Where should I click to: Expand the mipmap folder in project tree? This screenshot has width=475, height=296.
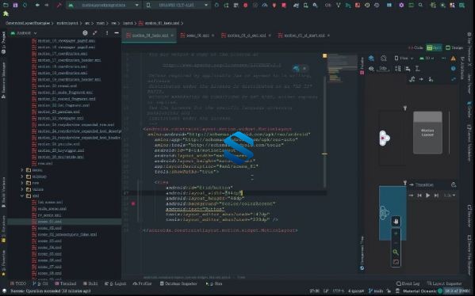(22, 176)
